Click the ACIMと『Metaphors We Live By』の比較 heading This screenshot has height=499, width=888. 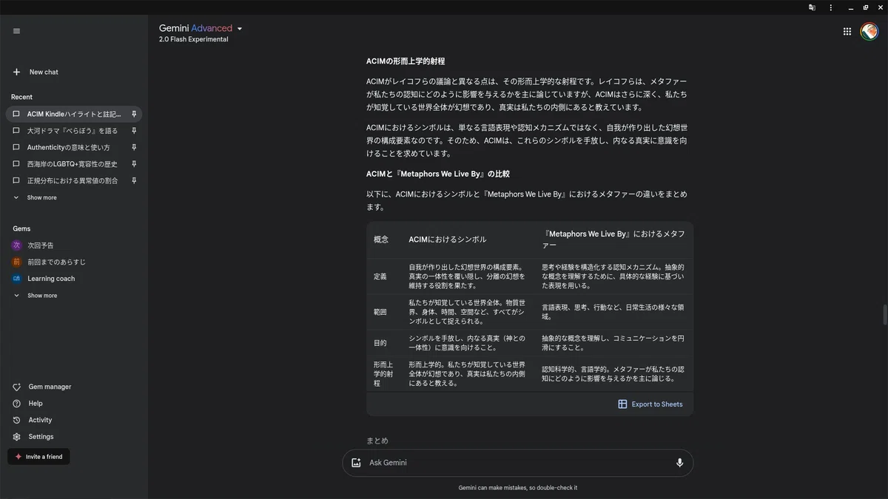tap(438, 174)
